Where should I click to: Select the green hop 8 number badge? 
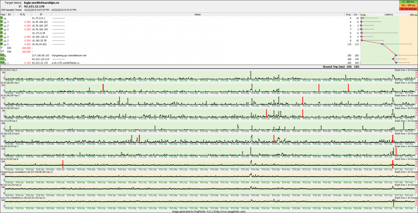[2, 44]
